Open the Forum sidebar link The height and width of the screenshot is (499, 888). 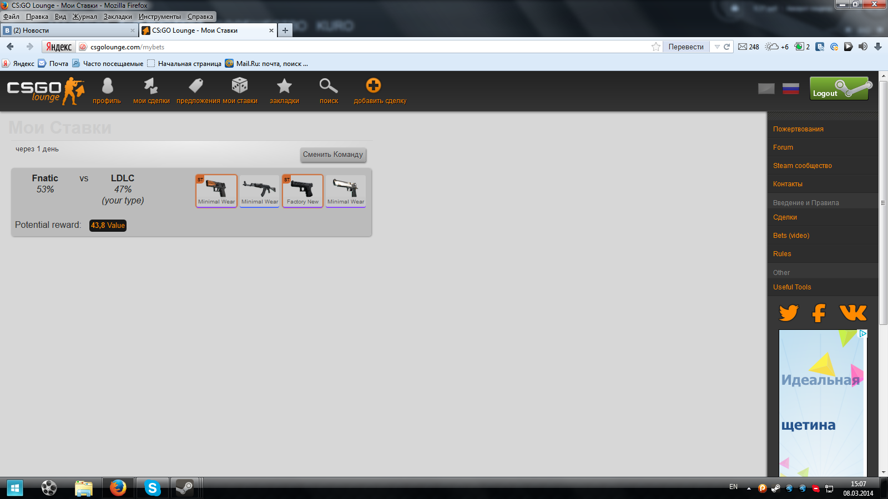783,147
